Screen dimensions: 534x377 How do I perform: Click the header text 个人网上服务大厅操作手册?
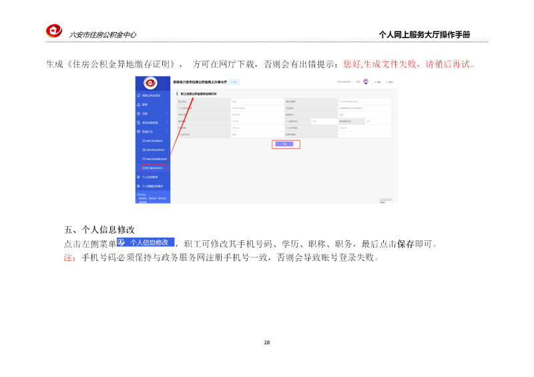[x=425, y=35]
